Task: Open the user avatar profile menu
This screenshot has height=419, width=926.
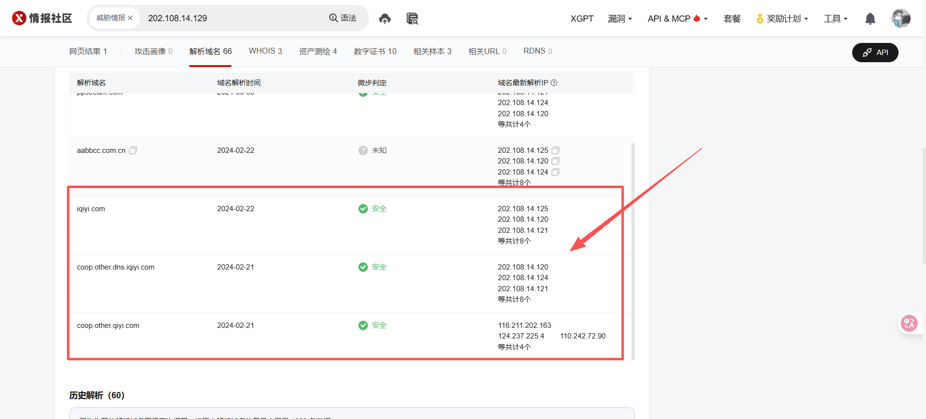Action: coord(900,18)
